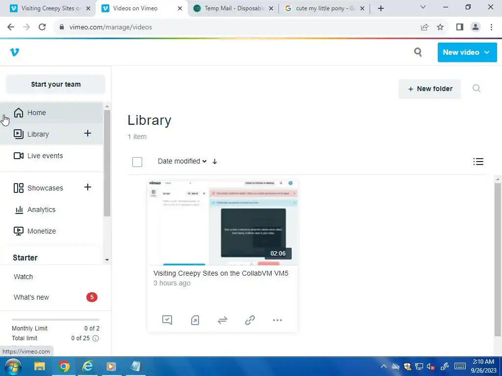Close the Videos on Vimeo tab
This screenshot has height=376, width=502.
[180, 9]
